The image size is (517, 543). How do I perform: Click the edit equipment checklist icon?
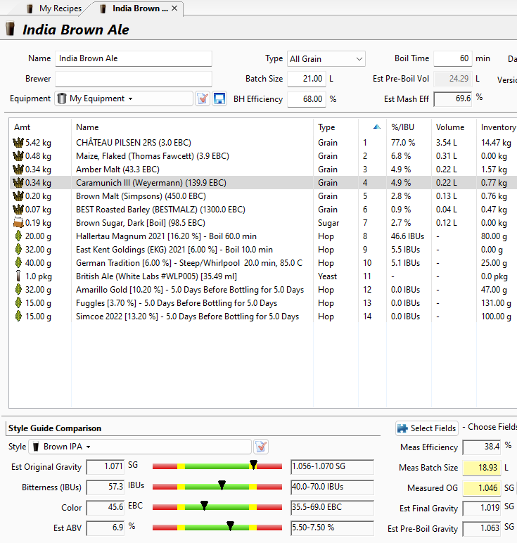203,99
